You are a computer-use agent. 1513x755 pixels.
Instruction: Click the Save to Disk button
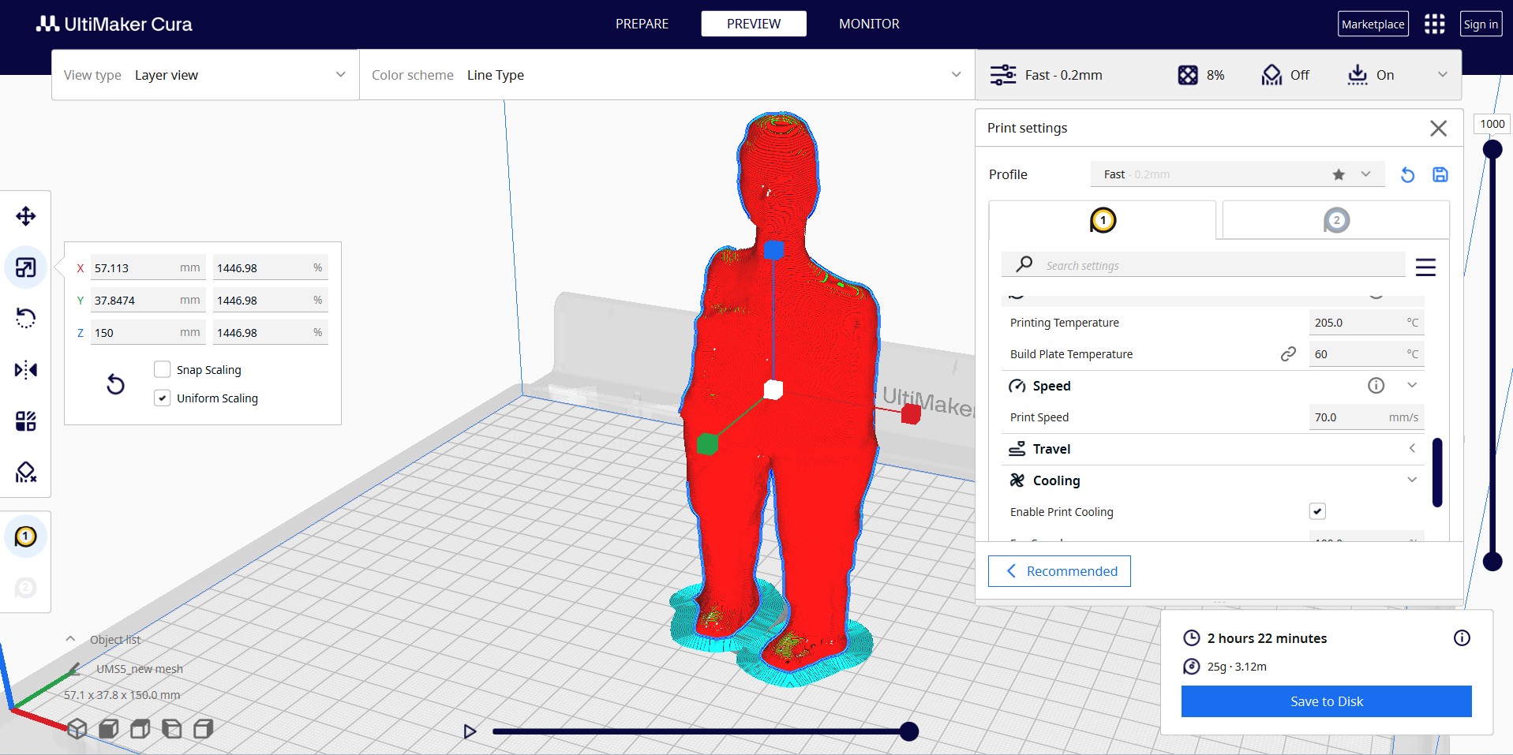(x=1326, y=701)
